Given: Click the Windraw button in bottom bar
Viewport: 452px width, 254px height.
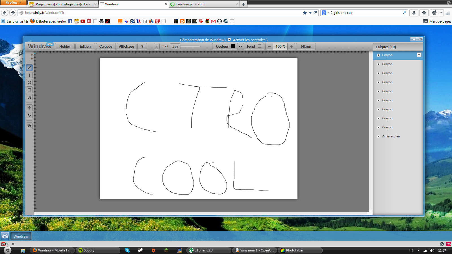Looking at the screenshot, I should (21, 236).
